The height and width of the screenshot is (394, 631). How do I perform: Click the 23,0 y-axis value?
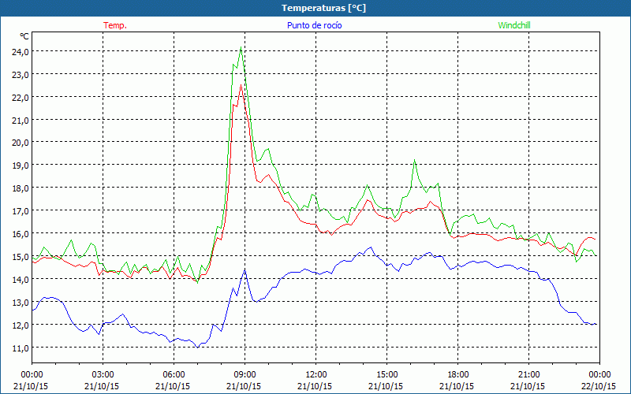(21, 74)
